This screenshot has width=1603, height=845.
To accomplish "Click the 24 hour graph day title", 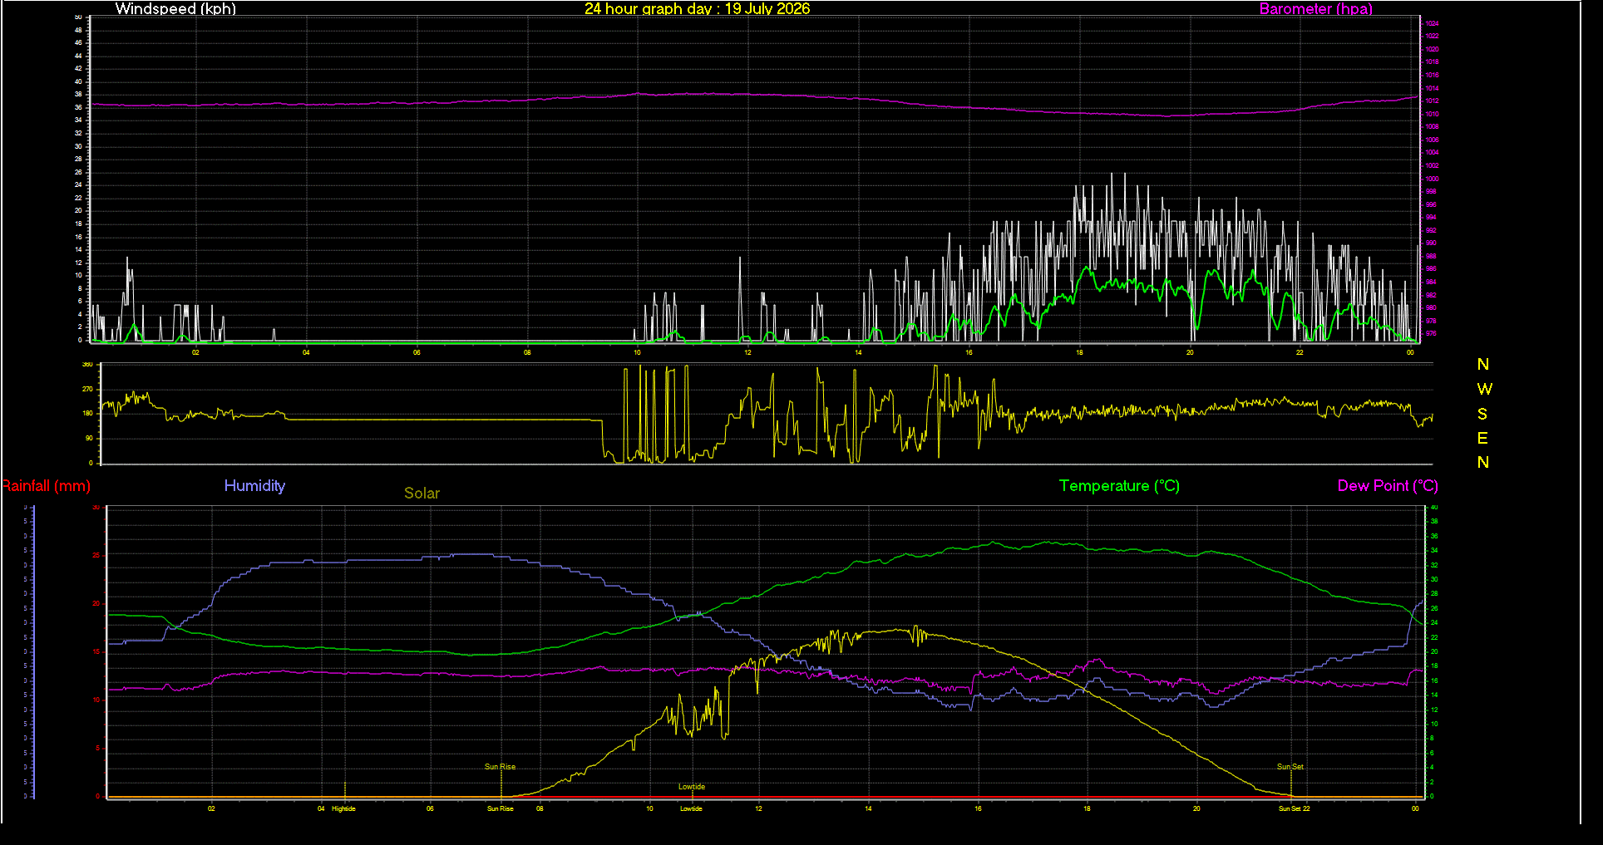I will tap(697, 9).
